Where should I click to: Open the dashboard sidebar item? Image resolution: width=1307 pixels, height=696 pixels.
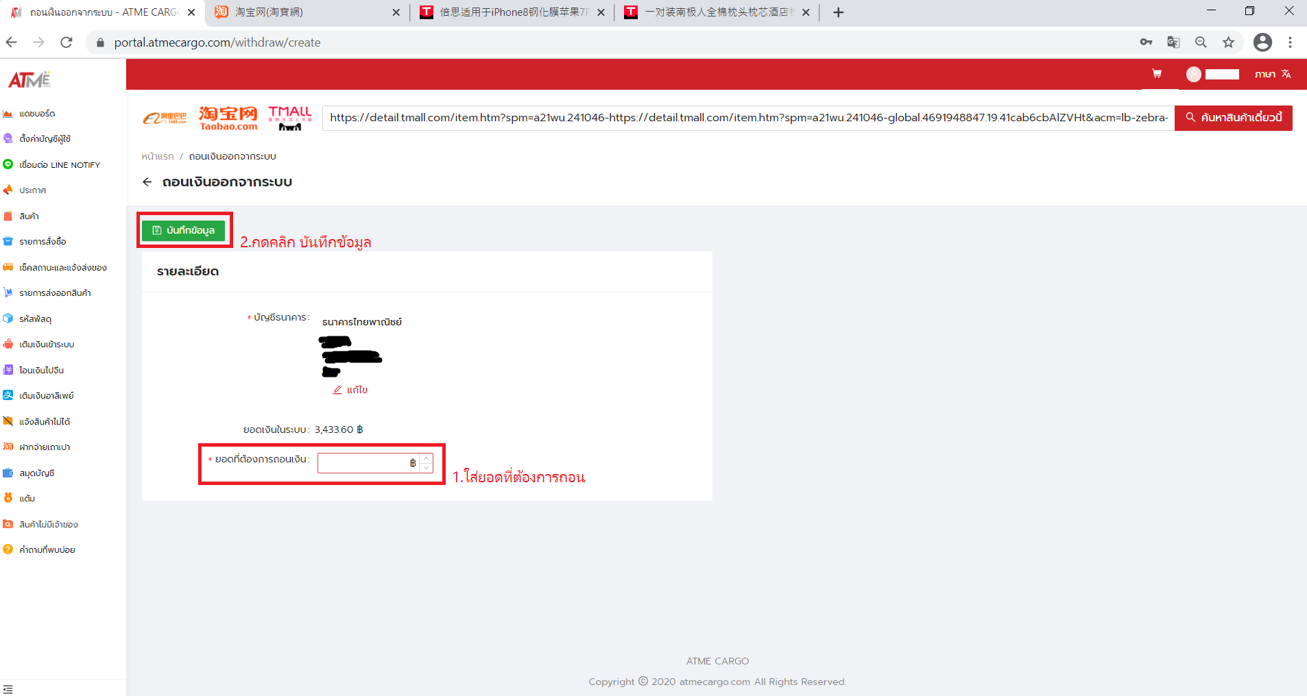click(37, 114)
